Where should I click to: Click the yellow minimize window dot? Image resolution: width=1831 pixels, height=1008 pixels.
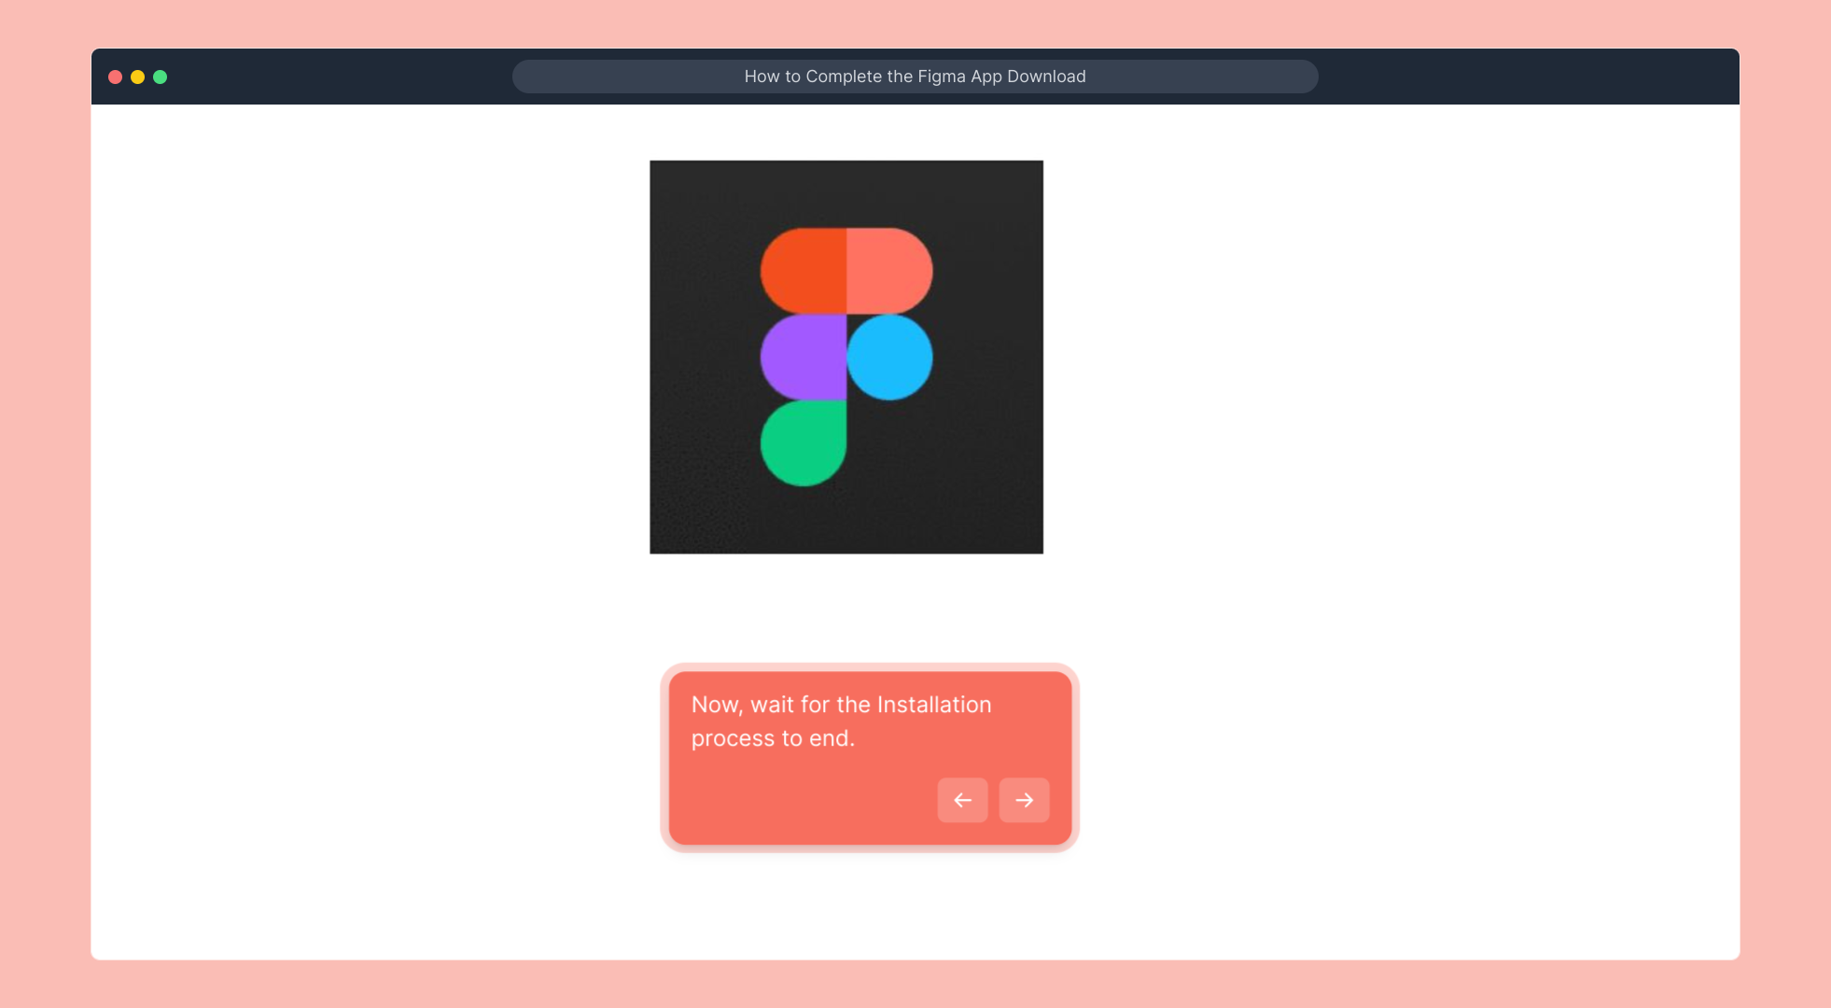click(x=137, y=77)
